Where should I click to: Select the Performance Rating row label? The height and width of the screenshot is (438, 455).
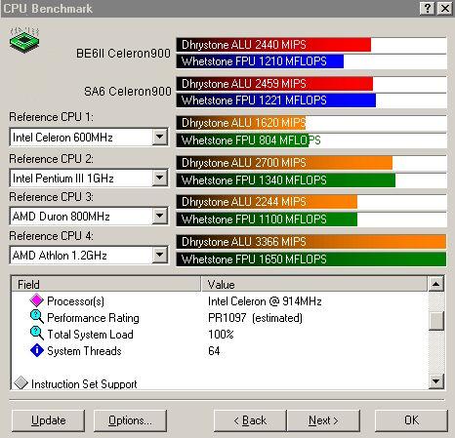(93, 318)
